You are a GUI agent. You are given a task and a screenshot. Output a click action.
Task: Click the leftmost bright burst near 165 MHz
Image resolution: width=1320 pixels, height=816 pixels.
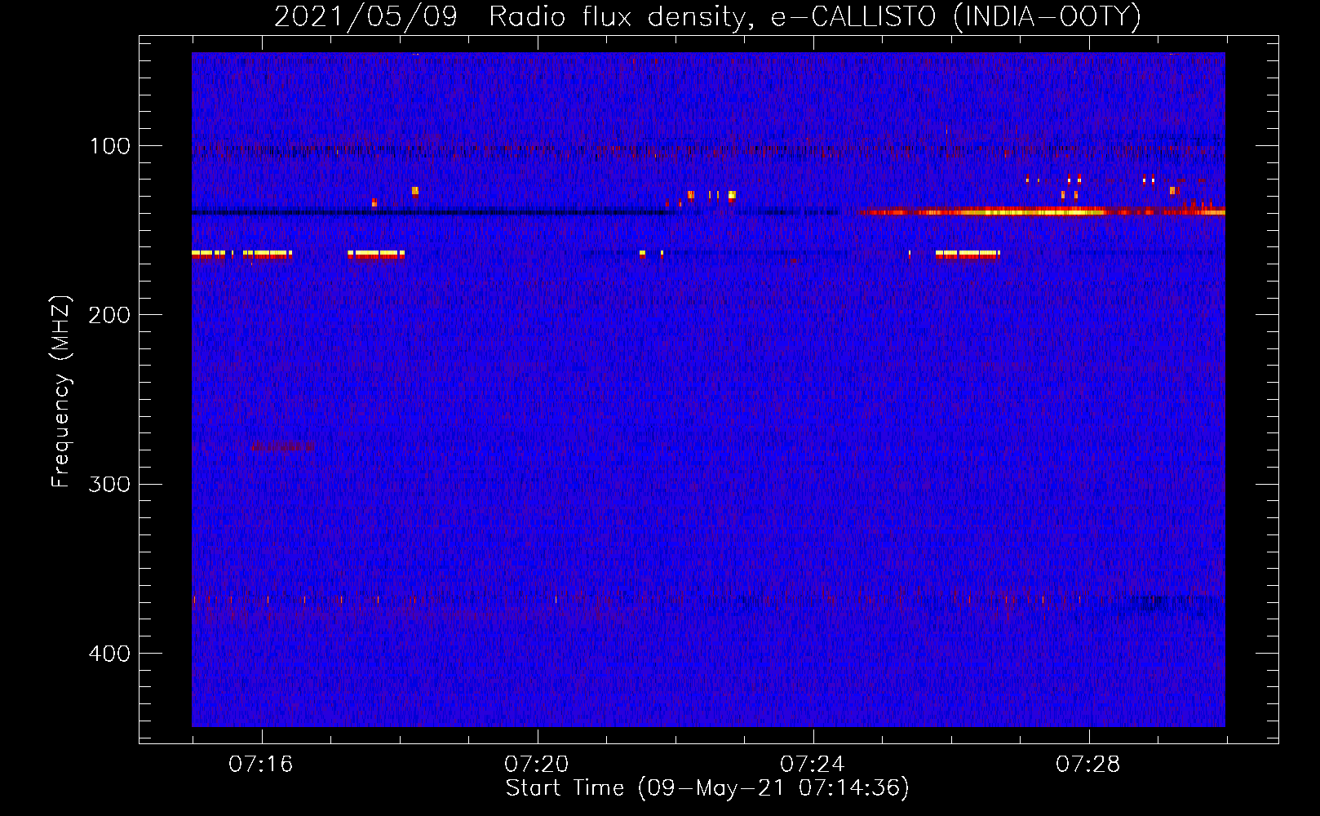tap(208, 255)
